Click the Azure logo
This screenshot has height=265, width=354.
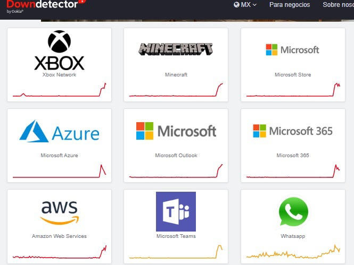(x=60, y=131)
